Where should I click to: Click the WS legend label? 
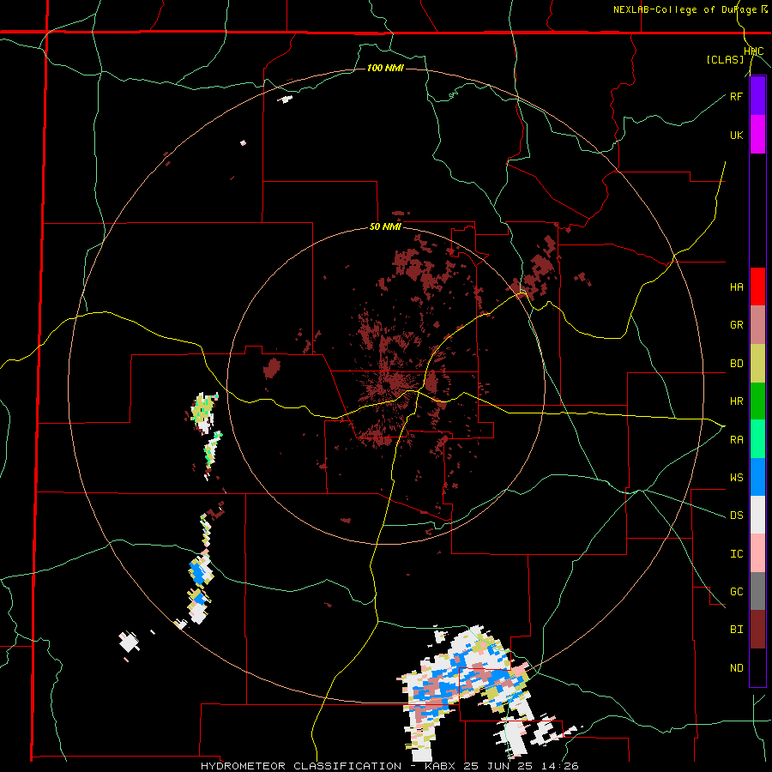(736, 478)
